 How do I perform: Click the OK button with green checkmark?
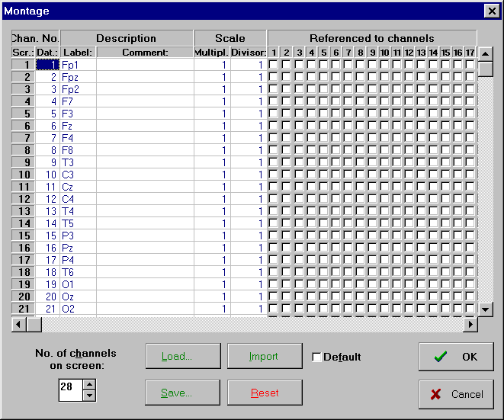tap(456, 357)
